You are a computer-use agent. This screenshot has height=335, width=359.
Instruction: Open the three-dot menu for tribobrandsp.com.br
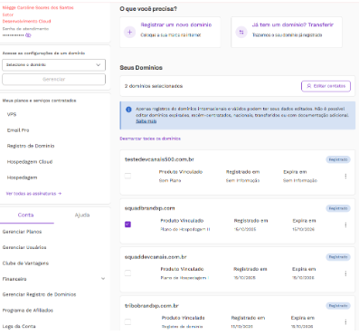pos(345,322)
